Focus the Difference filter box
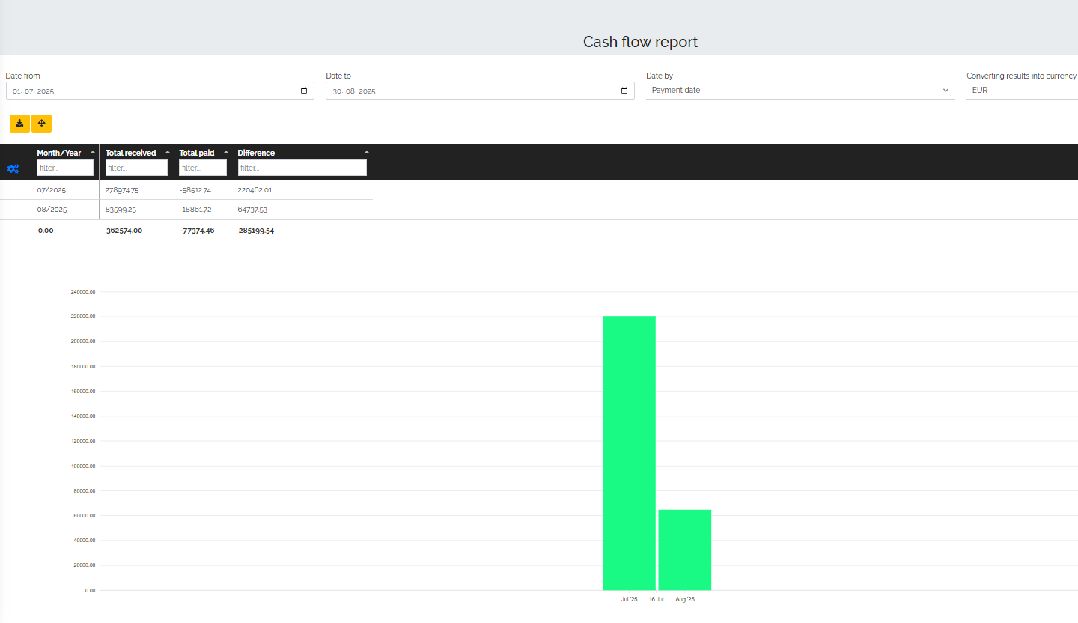The image size is (1078, 623). point(302,168)
